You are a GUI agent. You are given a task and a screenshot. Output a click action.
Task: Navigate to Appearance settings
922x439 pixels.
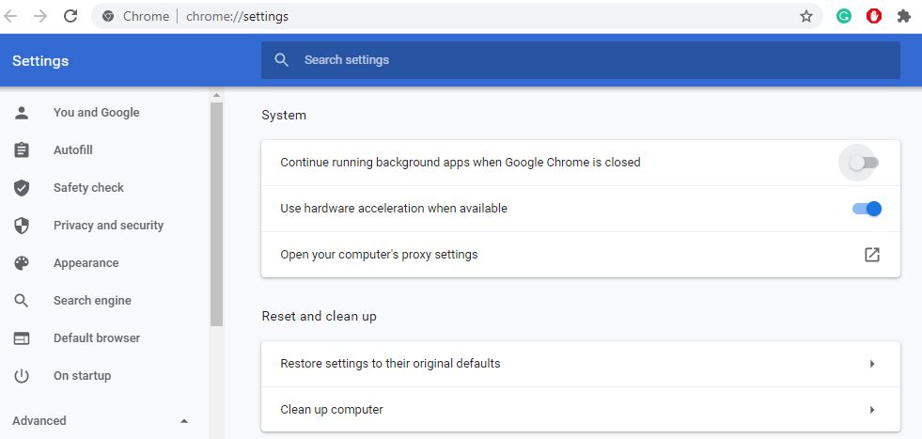tap(86, 263)
